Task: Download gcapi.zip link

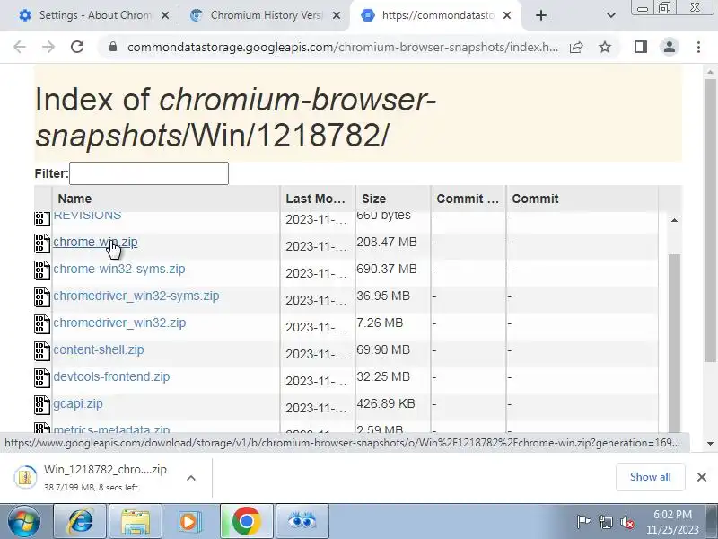Action: 78,403
